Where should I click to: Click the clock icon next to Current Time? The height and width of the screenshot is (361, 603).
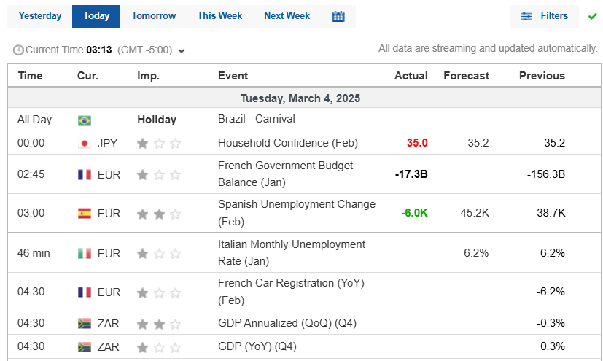pyautogui.click(x=18, y=50)
